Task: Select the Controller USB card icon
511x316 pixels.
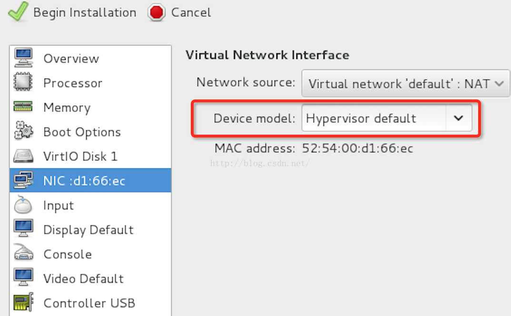Action: click(23, 302)
